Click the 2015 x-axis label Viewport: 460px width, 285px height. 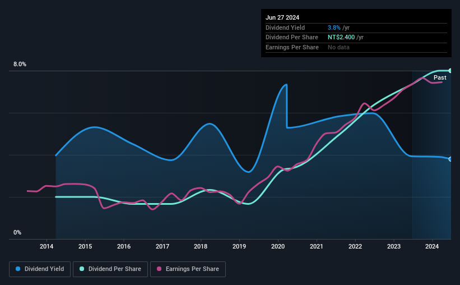pyautogui.click(x=85, y=246)
